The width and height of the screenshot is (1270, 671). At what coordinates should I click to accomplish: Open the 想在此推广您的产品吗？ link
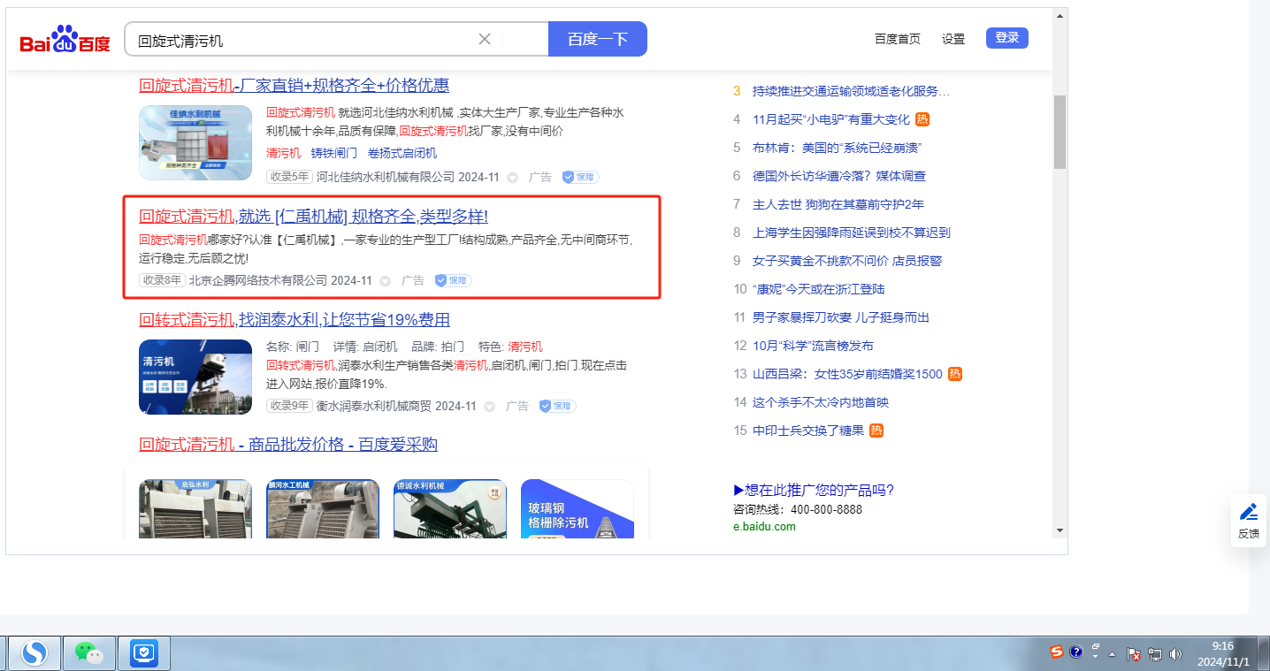(814, 491)
